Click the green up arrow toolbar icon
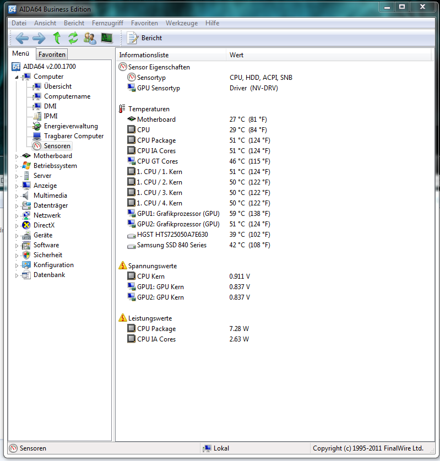Viewport: 440px width, 461px height. [x=57, y=38]
